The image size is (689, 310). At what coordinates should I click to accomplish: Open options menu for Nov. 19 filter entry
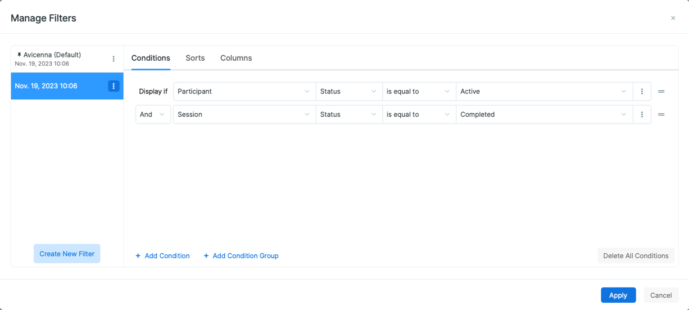(113, 86)
